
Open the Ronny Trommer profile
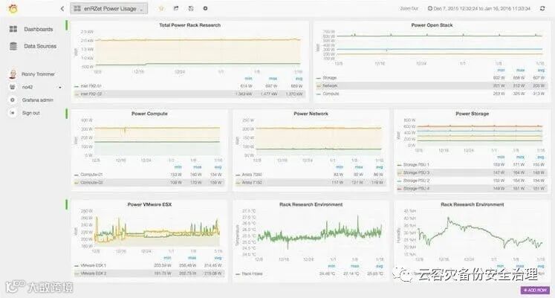[38, 74]
